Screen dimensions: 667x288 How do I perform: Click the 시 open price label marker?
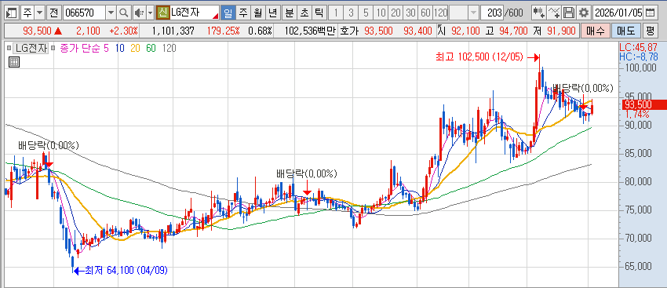443,31
